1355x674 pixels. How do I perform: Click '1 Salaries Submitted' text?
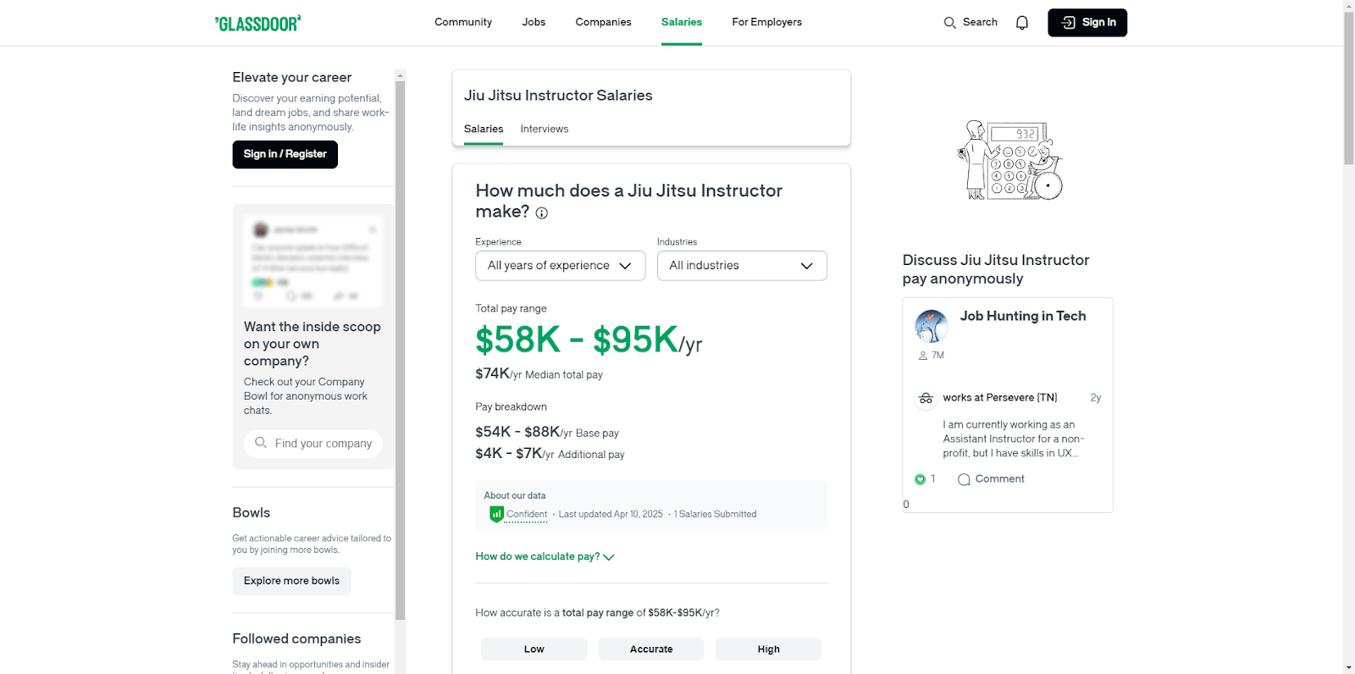click(716, 514)
